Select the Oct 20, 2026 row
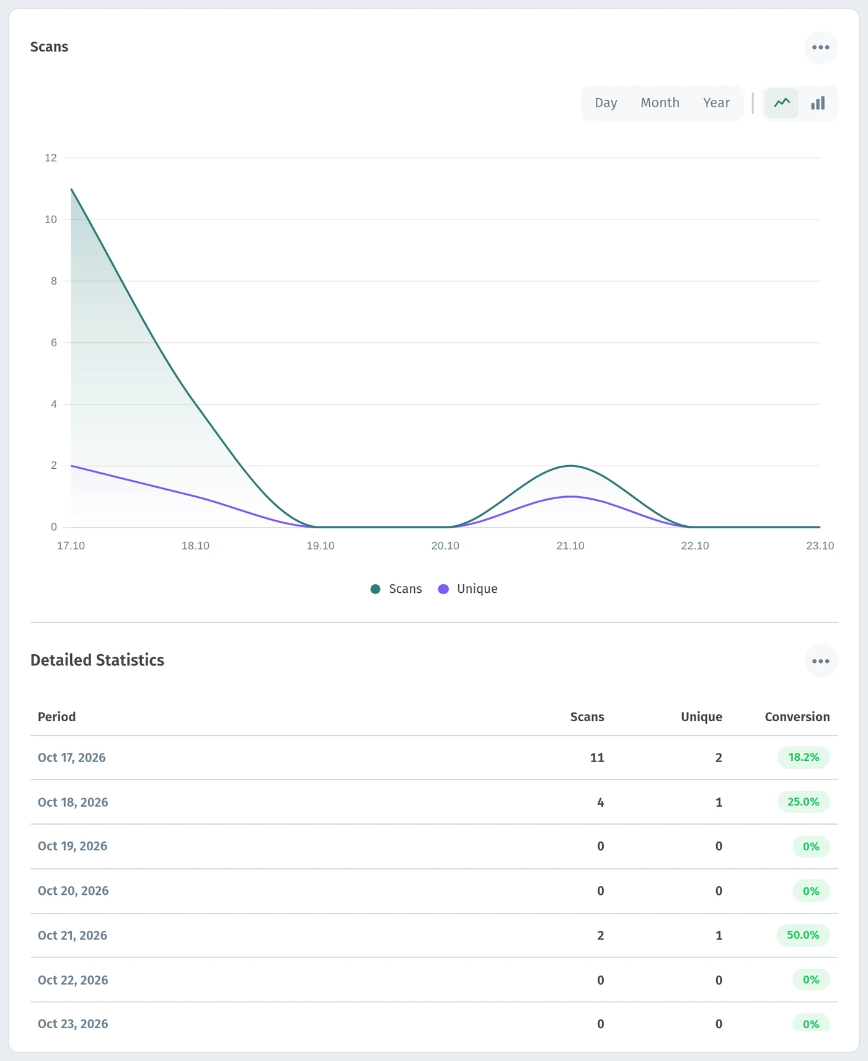The height and width of the screenshot is (1061, 868). [x=434, y=891]
